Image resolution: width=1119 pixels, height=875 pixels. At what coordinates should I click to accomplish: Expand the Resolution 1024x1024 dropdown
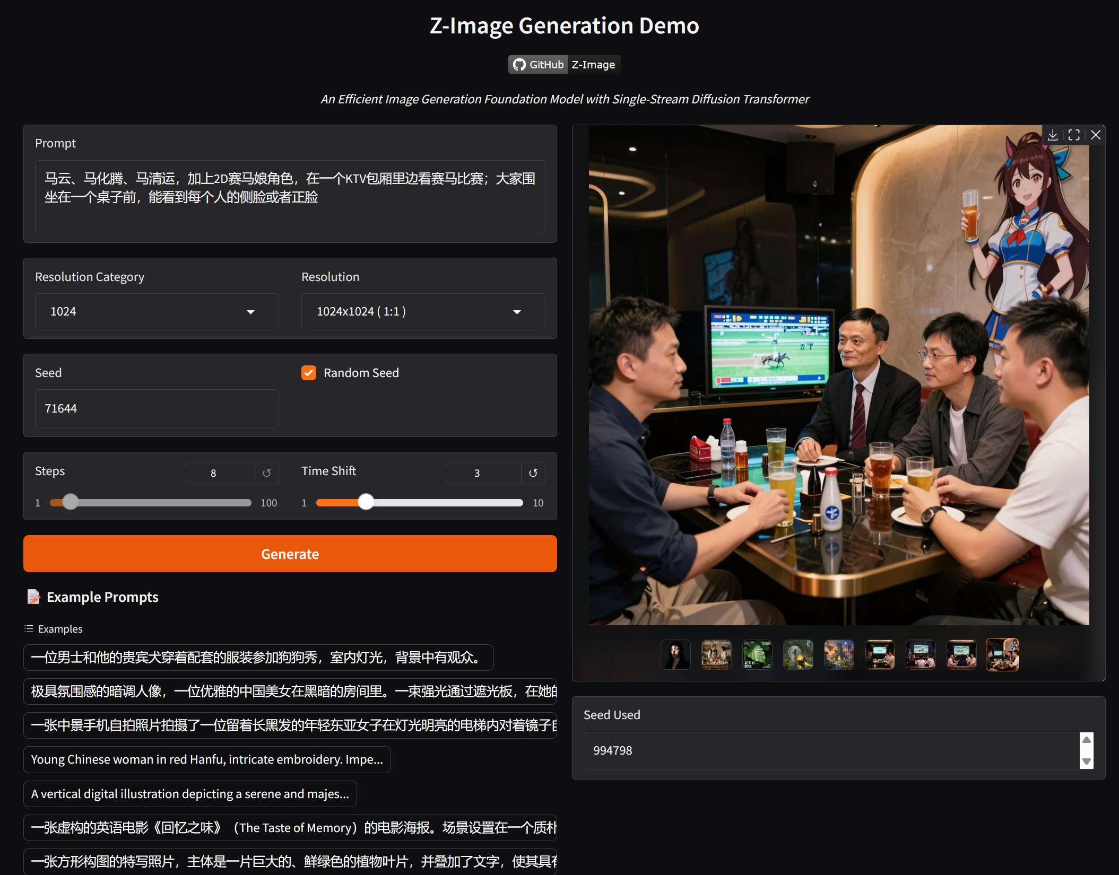click(x=423, y=311)
